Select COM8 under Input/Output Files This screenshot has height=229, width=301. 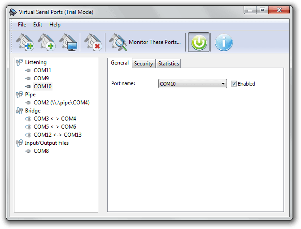tap(41, 151)
